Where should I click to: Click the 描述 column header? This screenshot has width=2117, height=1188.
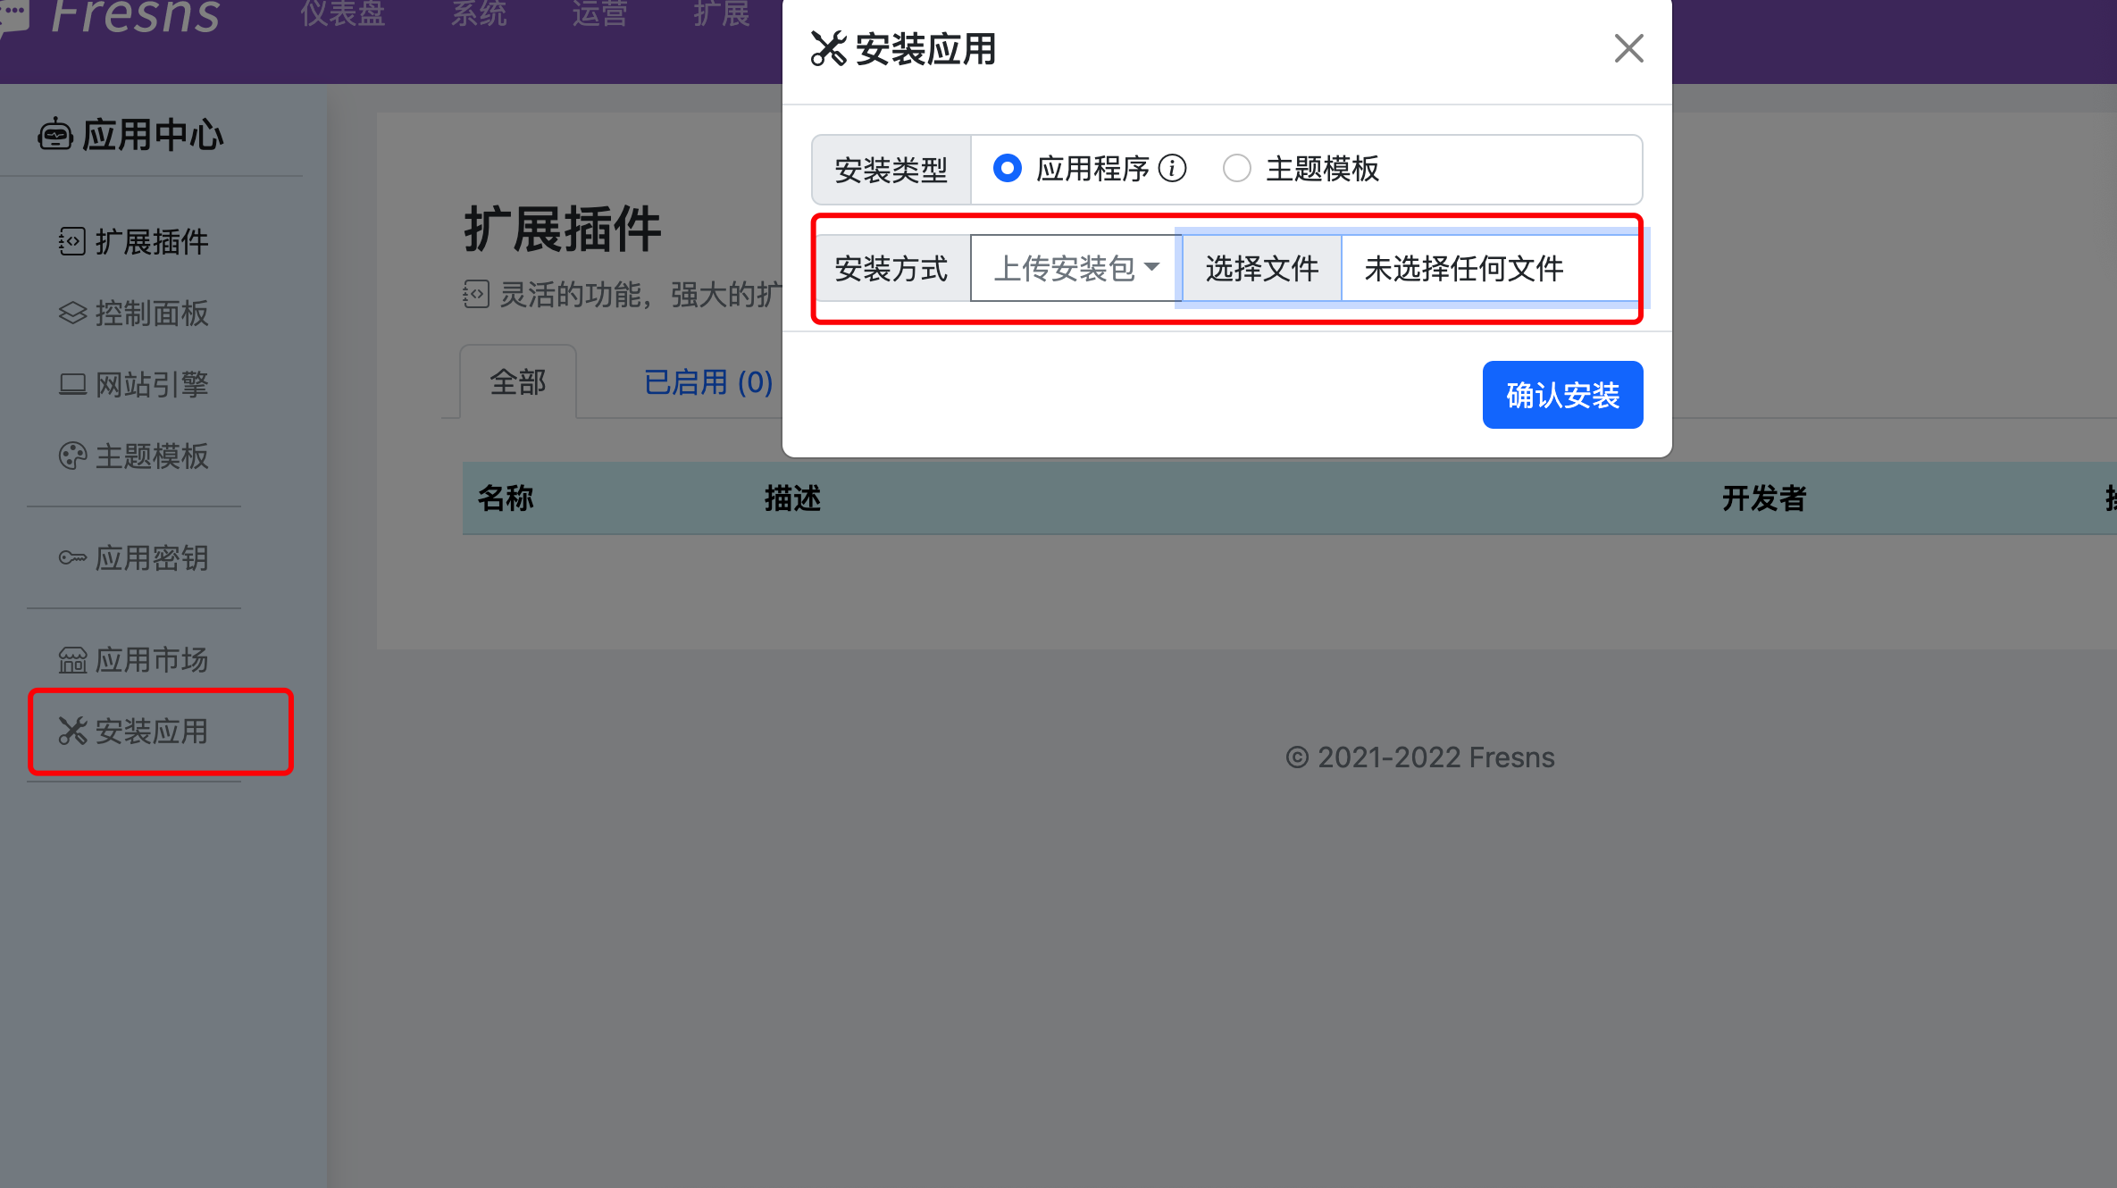click(x=792, y=498)
